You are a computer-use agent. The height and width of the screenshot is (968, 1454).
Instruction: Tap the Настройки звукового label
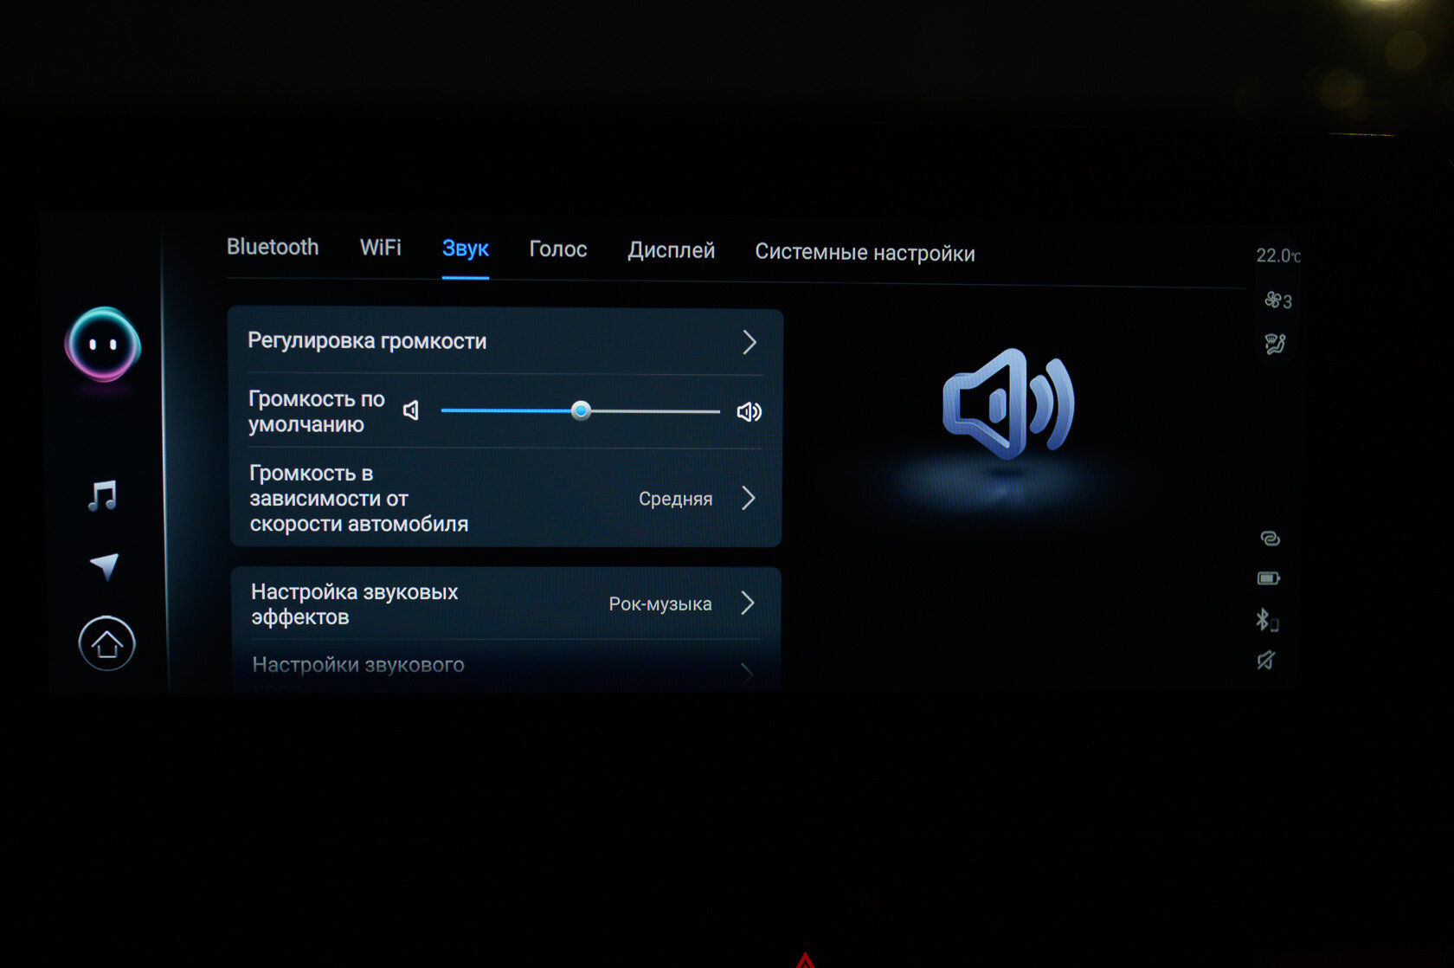358,665
